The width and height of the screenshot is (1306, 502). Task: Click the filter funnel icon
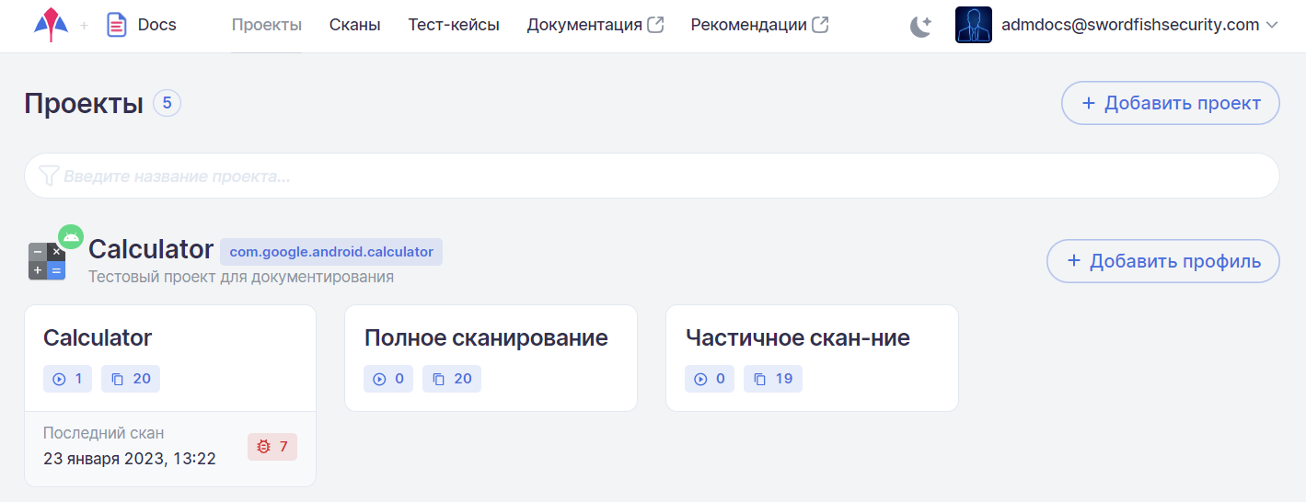tap(50, 176)
